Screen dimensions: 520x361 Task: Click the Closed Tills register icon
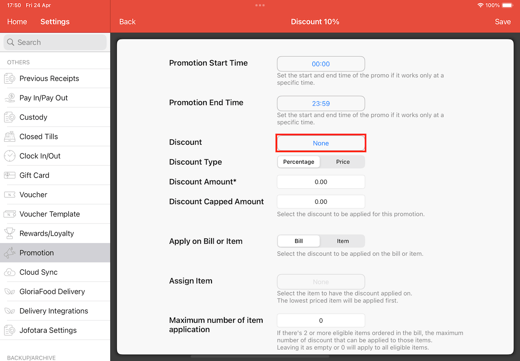pos(10,136)
